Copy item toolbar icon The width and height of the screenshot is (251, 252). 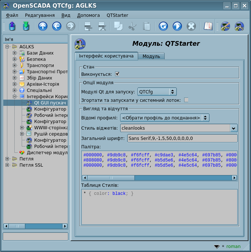[x=118, y=26]
